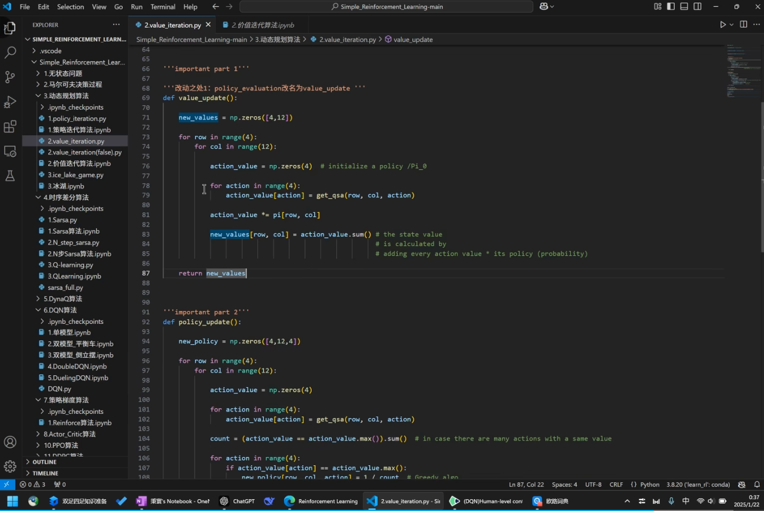Expand the 1.无状态问题 folder

click(x=75, y=73)
